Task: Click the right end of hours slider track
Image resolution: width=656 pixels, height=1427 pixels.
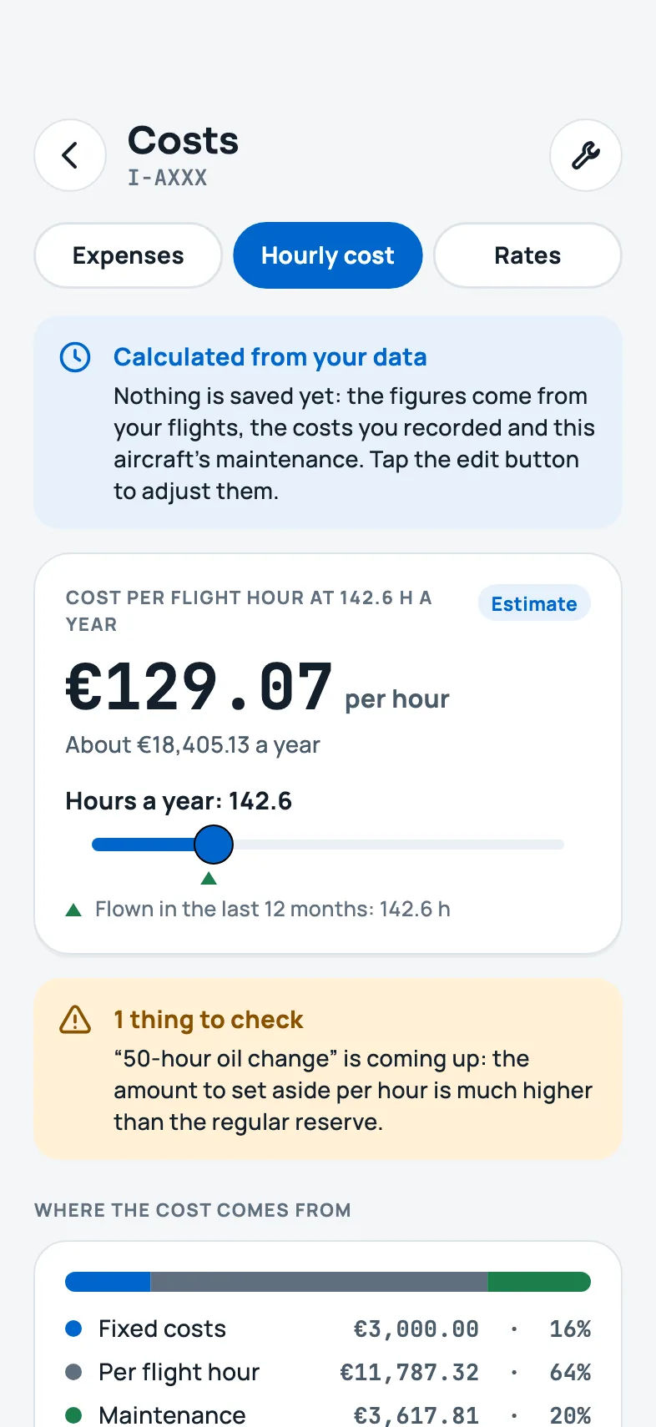Action: pyautogui.click(x=559, y=845)
